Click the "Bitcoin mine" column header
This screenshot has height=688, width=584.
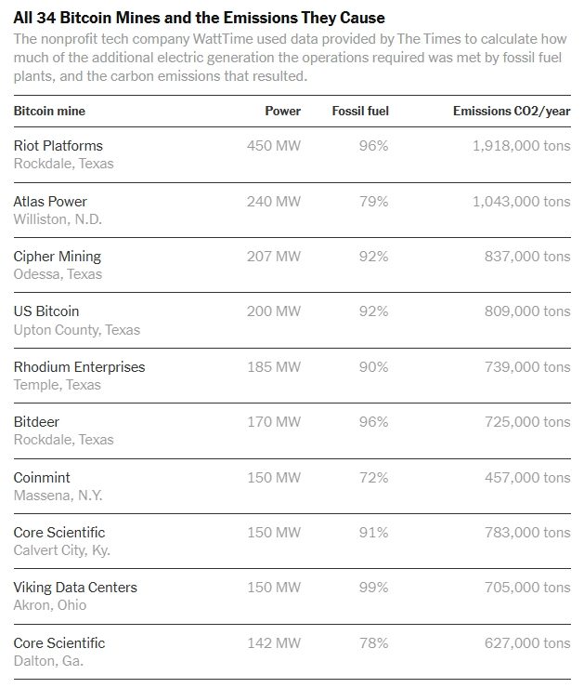pyautogui.click(x=49, y=111)
